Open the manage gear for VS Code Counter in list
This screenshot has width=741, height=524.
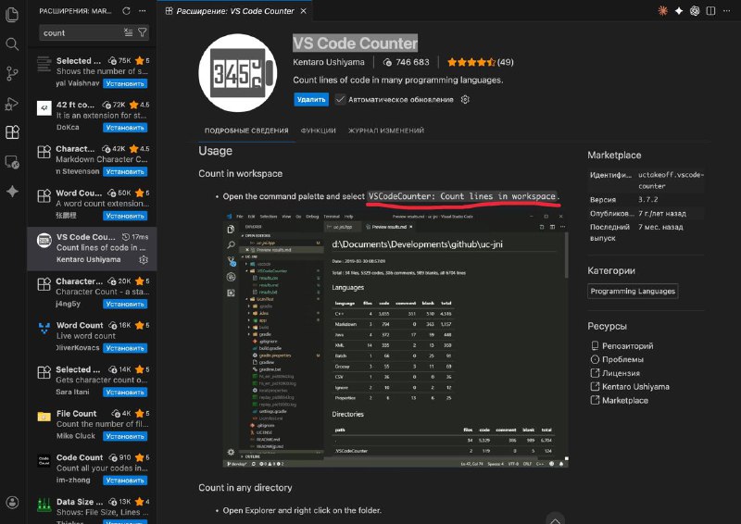[x=144, y=259]
